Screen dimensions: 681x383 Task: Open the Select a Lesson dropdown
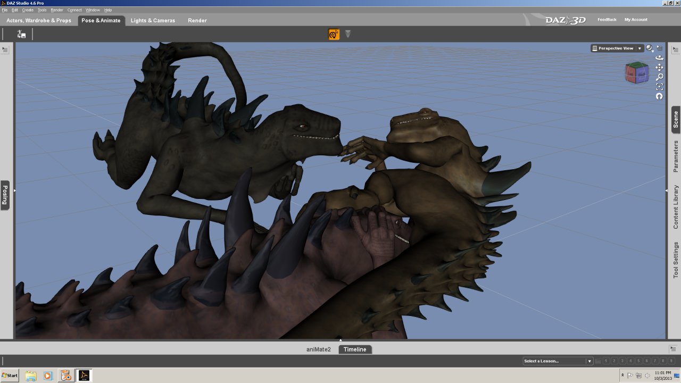point(558,361)
